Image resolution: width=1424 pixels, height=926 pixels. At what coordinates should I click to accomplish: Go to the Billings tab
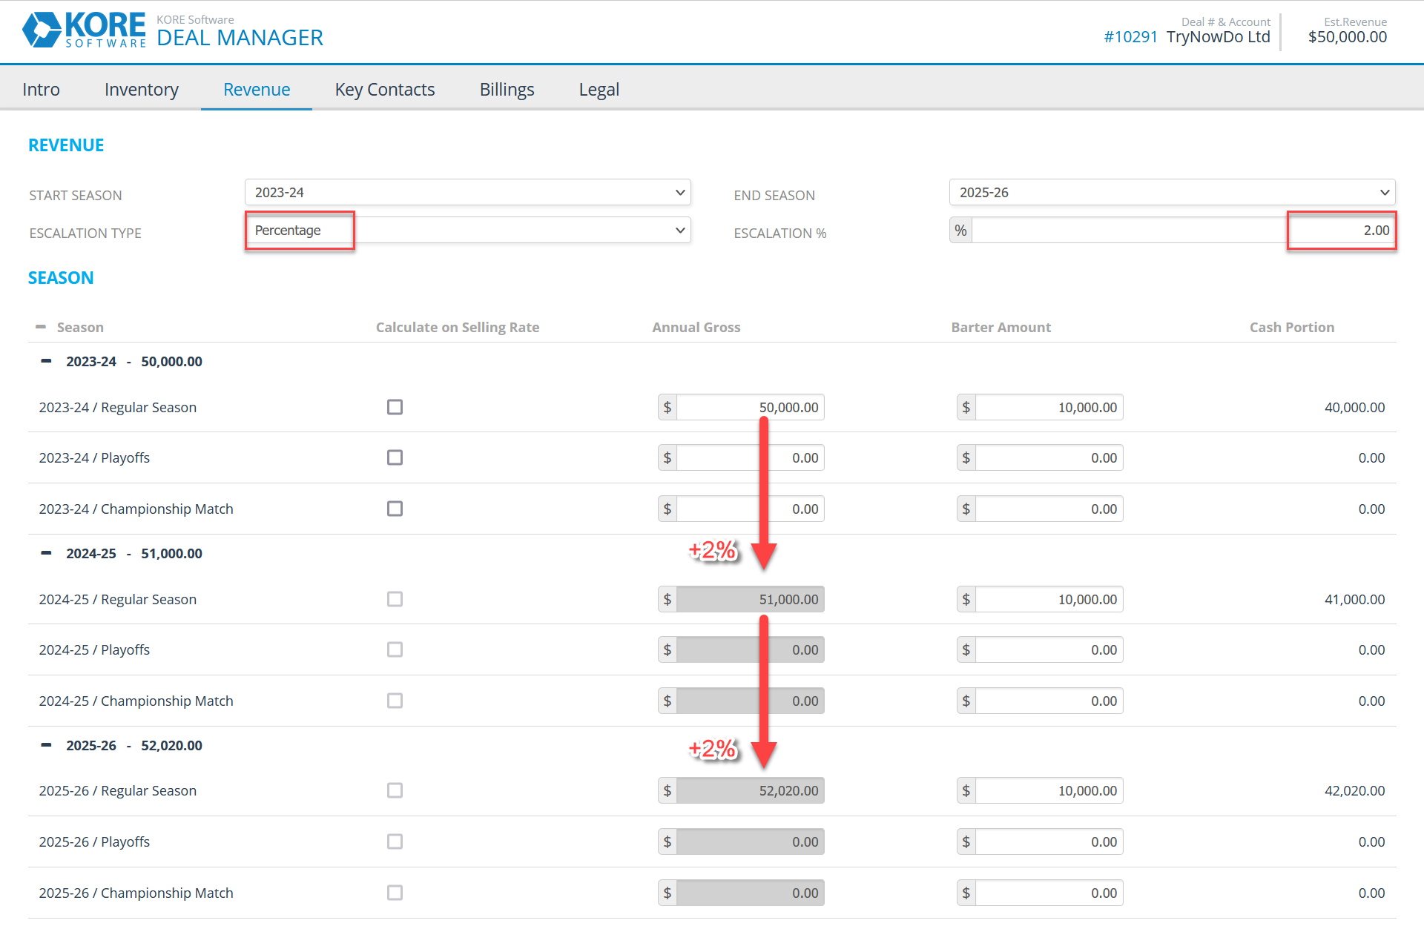click(x=507, y=90)
